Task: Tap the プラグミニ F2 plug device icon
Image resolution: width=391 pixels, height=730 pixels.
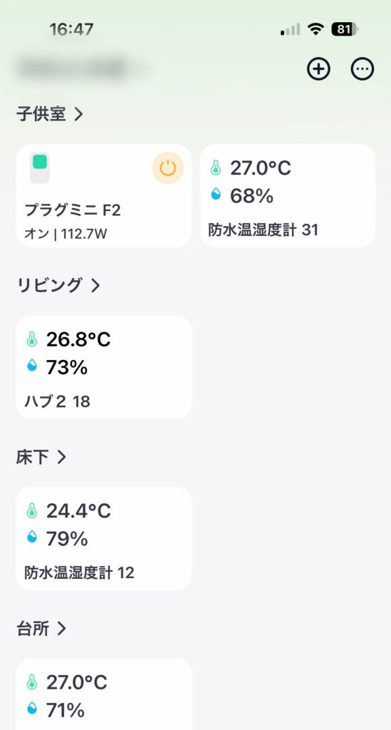Action: click(x=39, y=168)
